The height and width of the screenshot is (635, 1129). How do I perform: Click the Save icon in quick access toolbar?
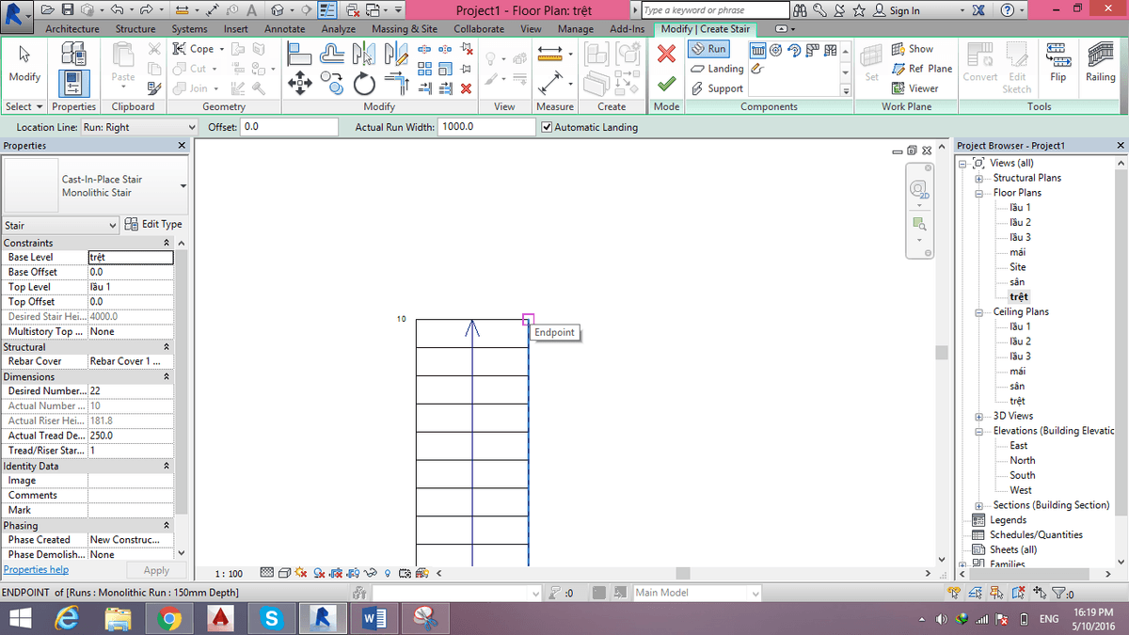pos(70,10)
